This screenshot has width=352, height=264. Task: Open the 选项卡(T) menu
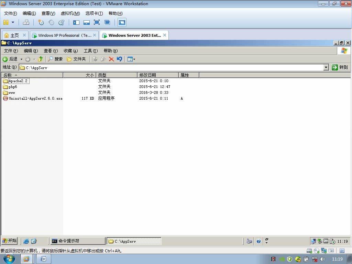click(94, 13)
